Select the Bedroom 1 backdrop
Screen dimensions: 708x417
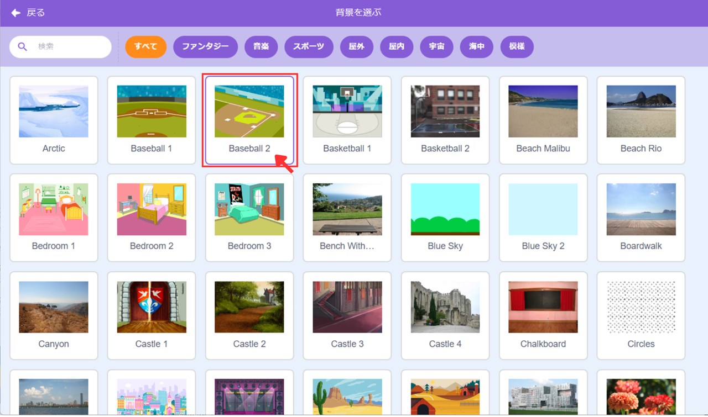point(54,218)
